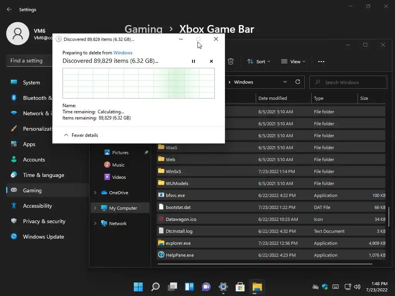Image resolution: width=395 pixels, height=296 pixels.
Task: Select the WaaS folder
Action: pyautogui.click(x=271, y=148)
